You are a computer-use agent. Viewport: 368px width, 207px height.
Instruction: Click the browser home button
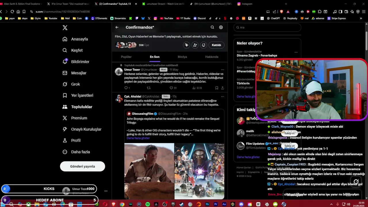[18, 11]
